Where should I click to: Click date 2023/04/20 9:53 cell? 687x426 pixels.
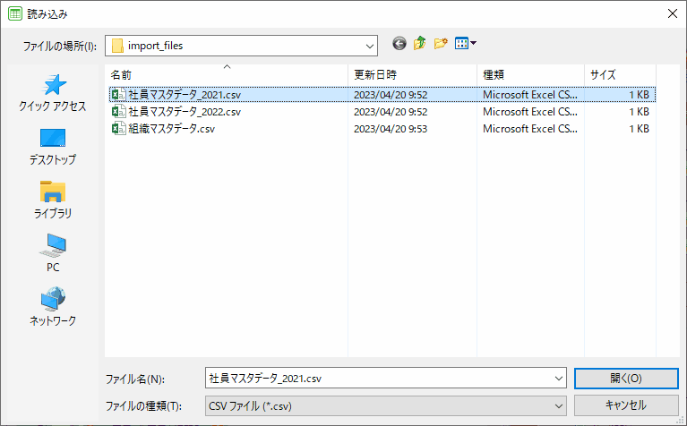coord(391,129)
